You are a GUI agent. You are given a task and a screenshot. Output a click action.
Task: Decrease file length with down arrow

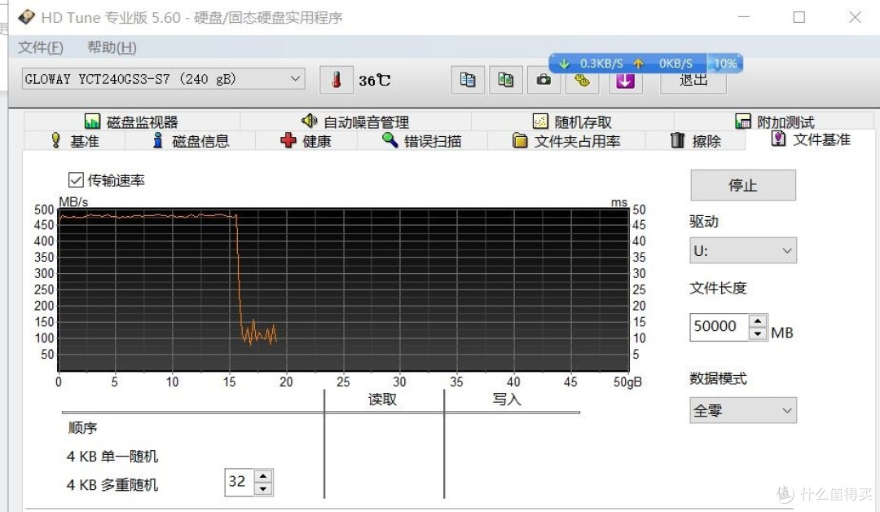coord(758,333)
